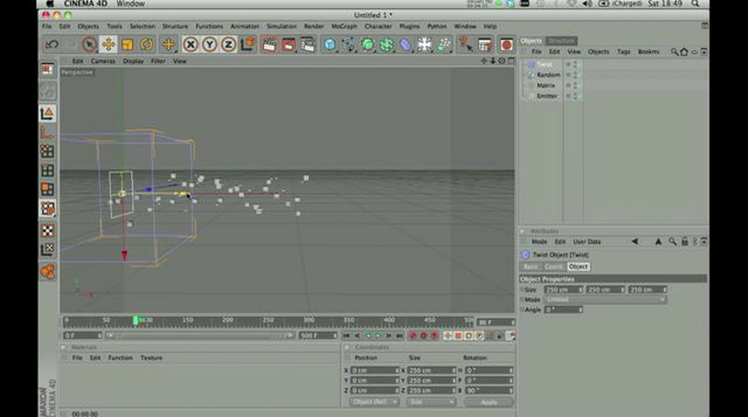Open the File menu in menu bar

point(47,26)
